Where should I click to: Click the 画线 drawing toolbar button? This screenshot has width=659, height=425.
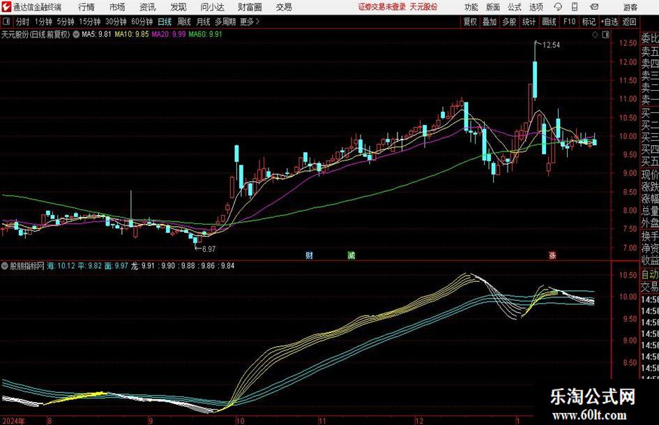pos(549,22)
